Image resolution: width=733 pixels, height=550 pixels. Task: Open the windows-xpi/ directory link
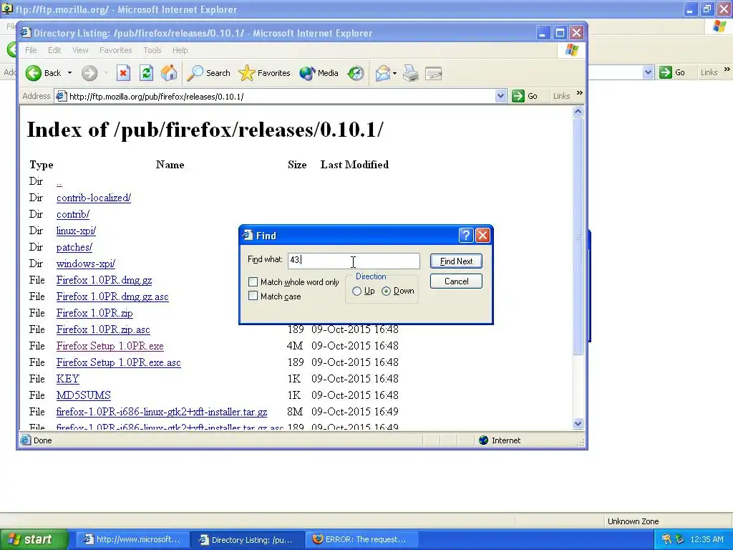[86, 264]
